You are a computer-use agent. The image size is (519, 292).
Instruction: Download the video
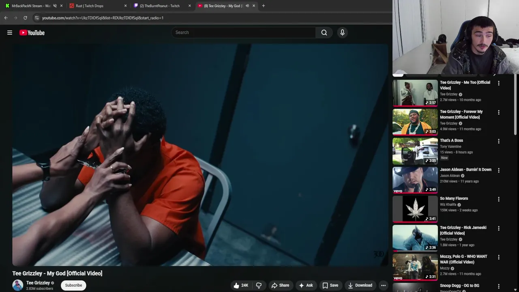point(360,285)
